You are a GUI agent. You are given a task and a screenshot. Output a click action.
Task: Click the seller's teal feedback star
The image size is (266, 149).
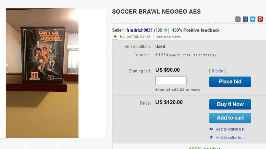[166, 30]
